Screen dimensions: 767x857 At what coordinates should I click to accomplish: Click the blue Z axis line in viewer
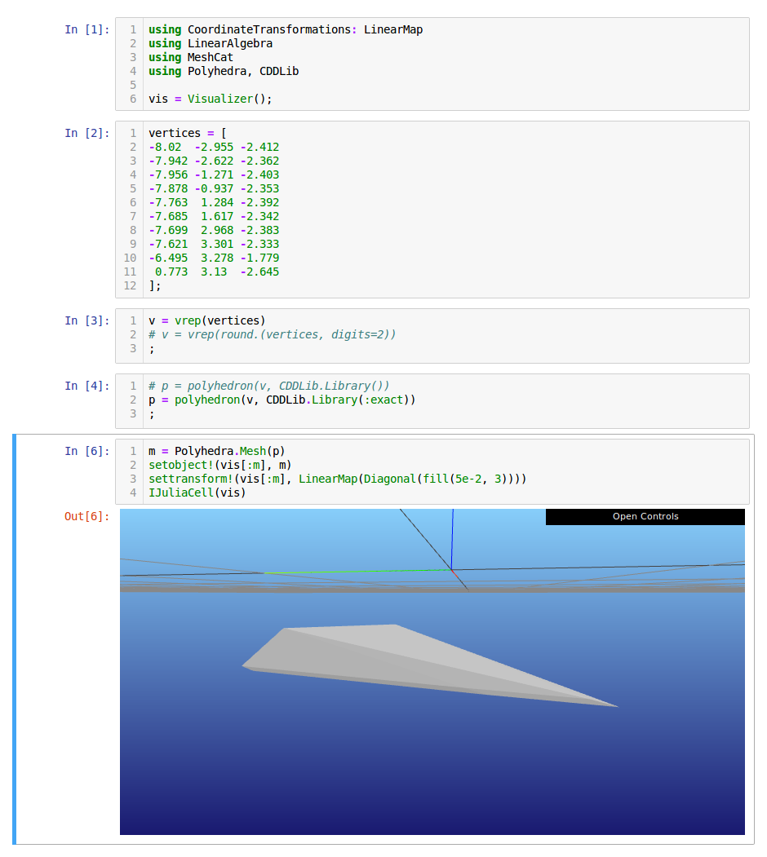coord(452,538)
